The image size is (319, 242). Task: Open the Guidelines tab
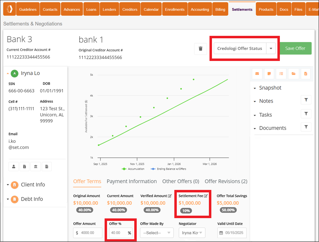click(x=28, y=9)
